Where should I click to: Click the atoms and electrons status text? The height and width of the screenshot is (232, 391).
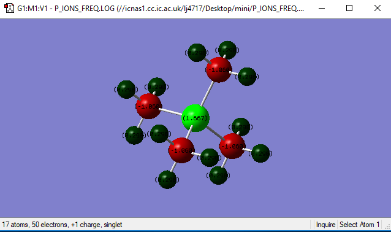[x=62, y=225]
